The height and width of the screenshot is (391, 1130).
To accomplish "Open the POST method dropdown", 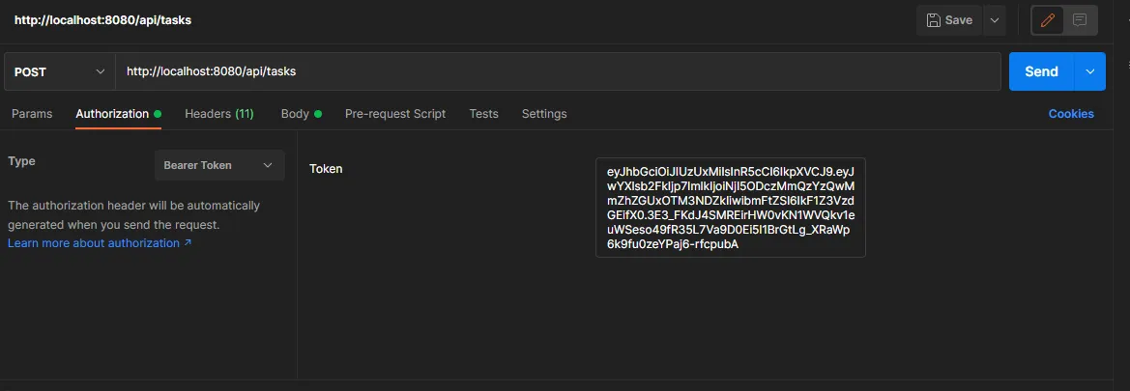I will 59,71.
